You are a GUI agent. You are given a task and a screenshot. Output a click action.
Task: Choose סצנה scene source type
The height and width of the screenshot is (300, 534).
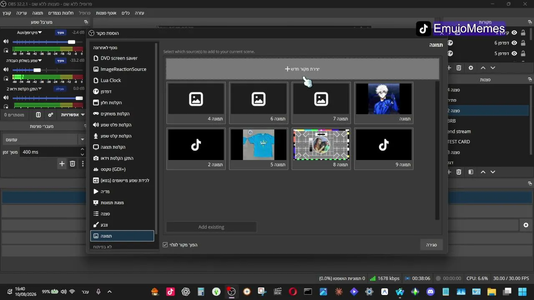click(122, 214)
